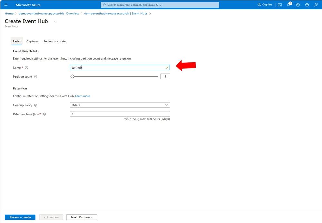Screen dimensions: 322x223
Task: Switch to Review + create tab
Action: 55,42
